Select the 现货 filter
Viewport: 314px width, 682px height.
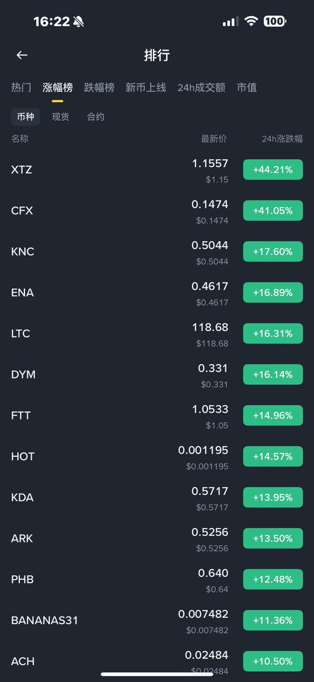click(61, 117)
